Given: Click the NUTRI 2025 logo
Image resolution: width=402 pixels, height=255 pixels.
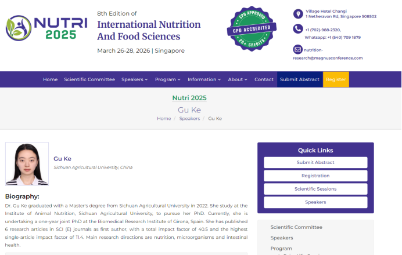Looking at the screenshot, I should tap(46, 28).
